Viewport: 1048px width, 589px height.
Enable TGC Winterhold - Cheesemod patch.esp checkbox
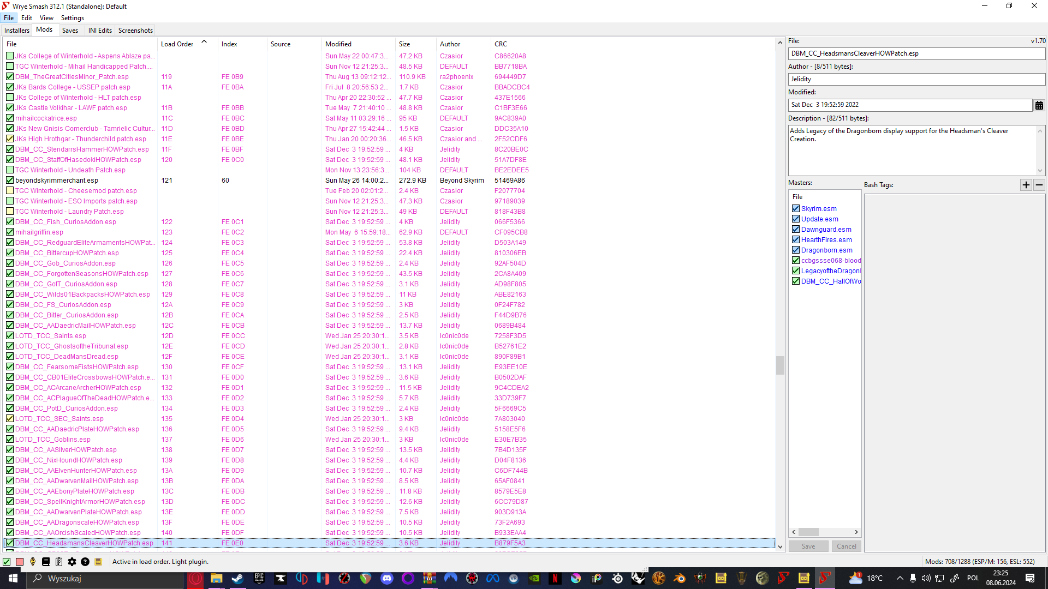tap(10, 191)
